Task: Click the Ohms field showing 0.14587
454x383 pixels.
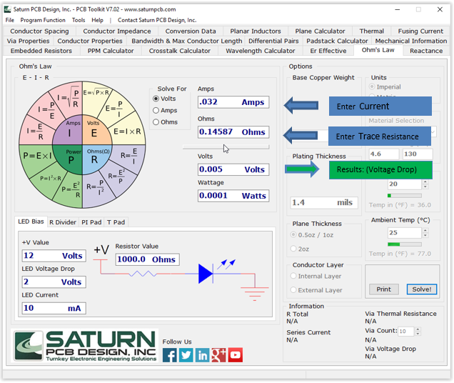Action: [233, 132]
